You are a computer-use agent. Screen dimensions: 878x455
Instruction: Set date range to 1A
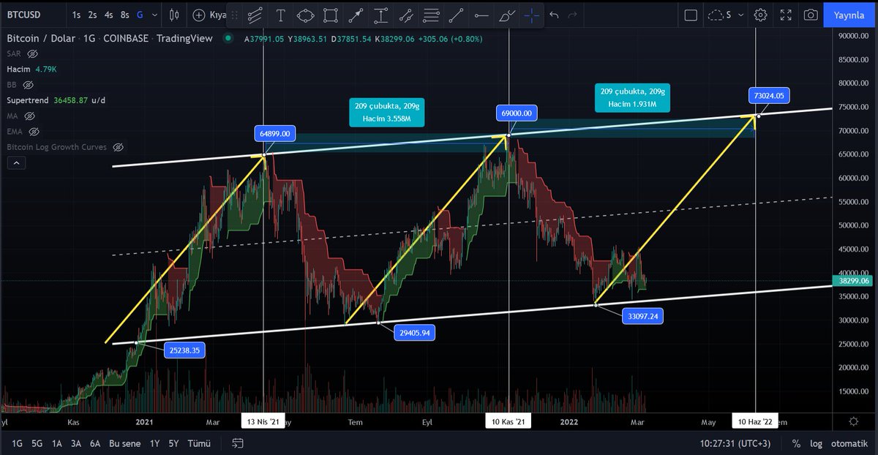[56, 443]
